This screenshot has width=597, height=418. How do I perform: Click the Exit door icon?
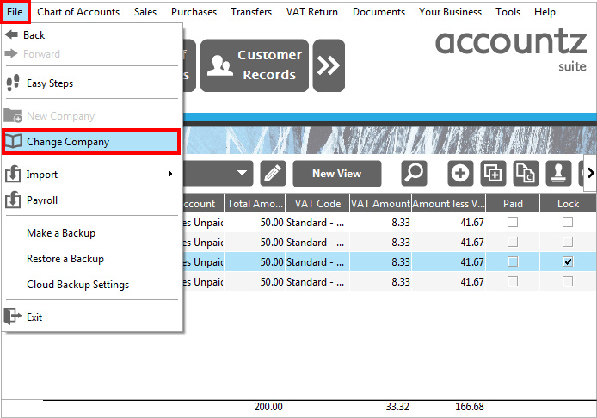click(x=13, y=316)
